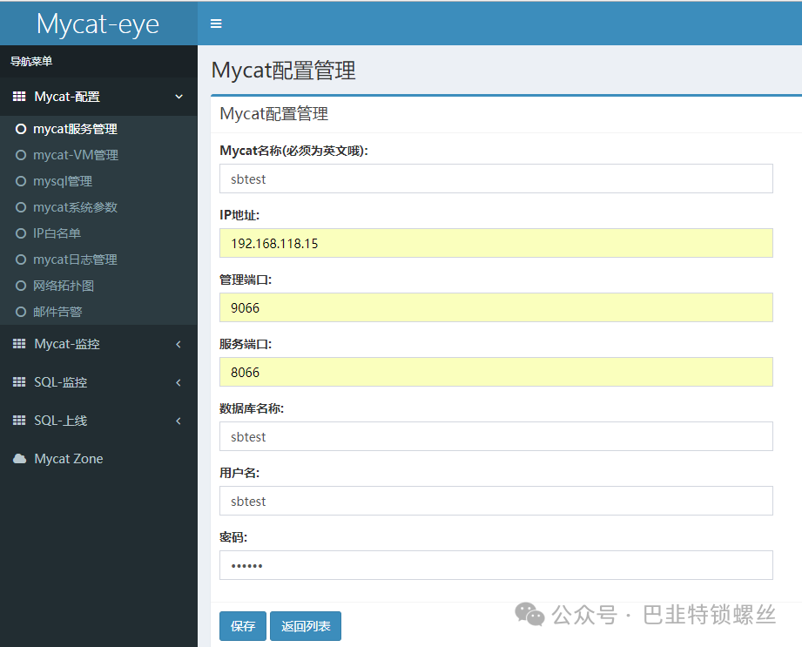Click the 返回列表 button
Screen dimensions: 802x647
pyautogui.click(x=305, y=626)
